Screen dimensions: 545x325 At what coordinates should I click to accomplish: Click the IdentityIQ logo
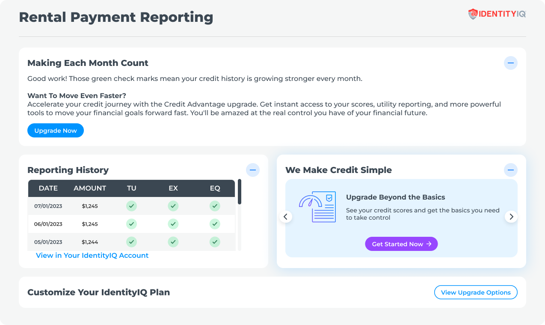point(497,14)
